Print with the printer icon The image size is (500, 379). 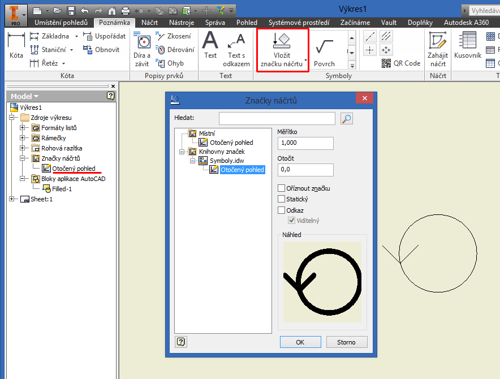pyautogui.click(x=126, y=11)
